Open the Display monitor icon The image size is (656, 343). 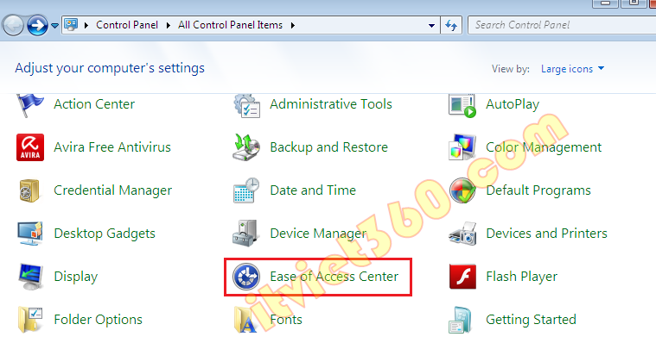click(x=30, y=277)
